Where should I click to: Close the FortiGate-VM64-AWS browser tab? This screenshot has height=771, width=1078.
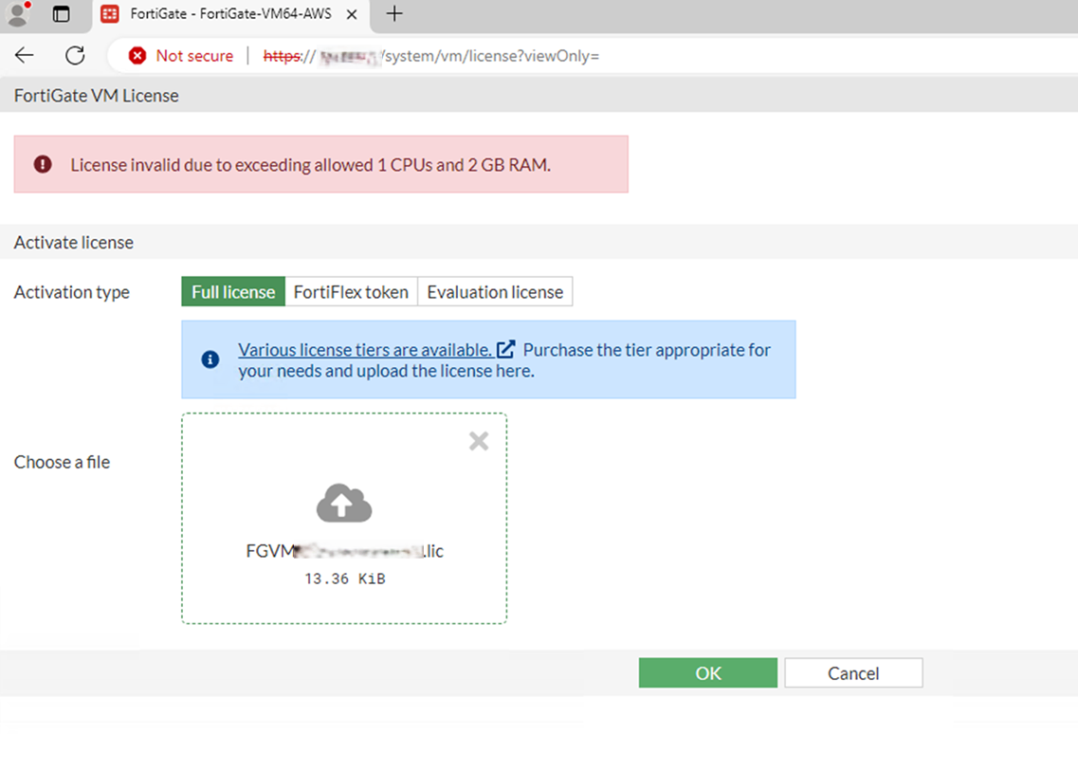pos(352,14)
